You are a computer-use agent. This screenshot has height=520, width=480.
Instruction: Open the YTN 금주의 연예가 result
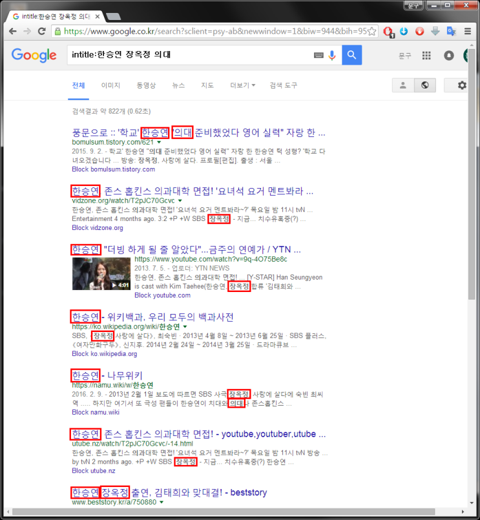(x=186, y=249)
